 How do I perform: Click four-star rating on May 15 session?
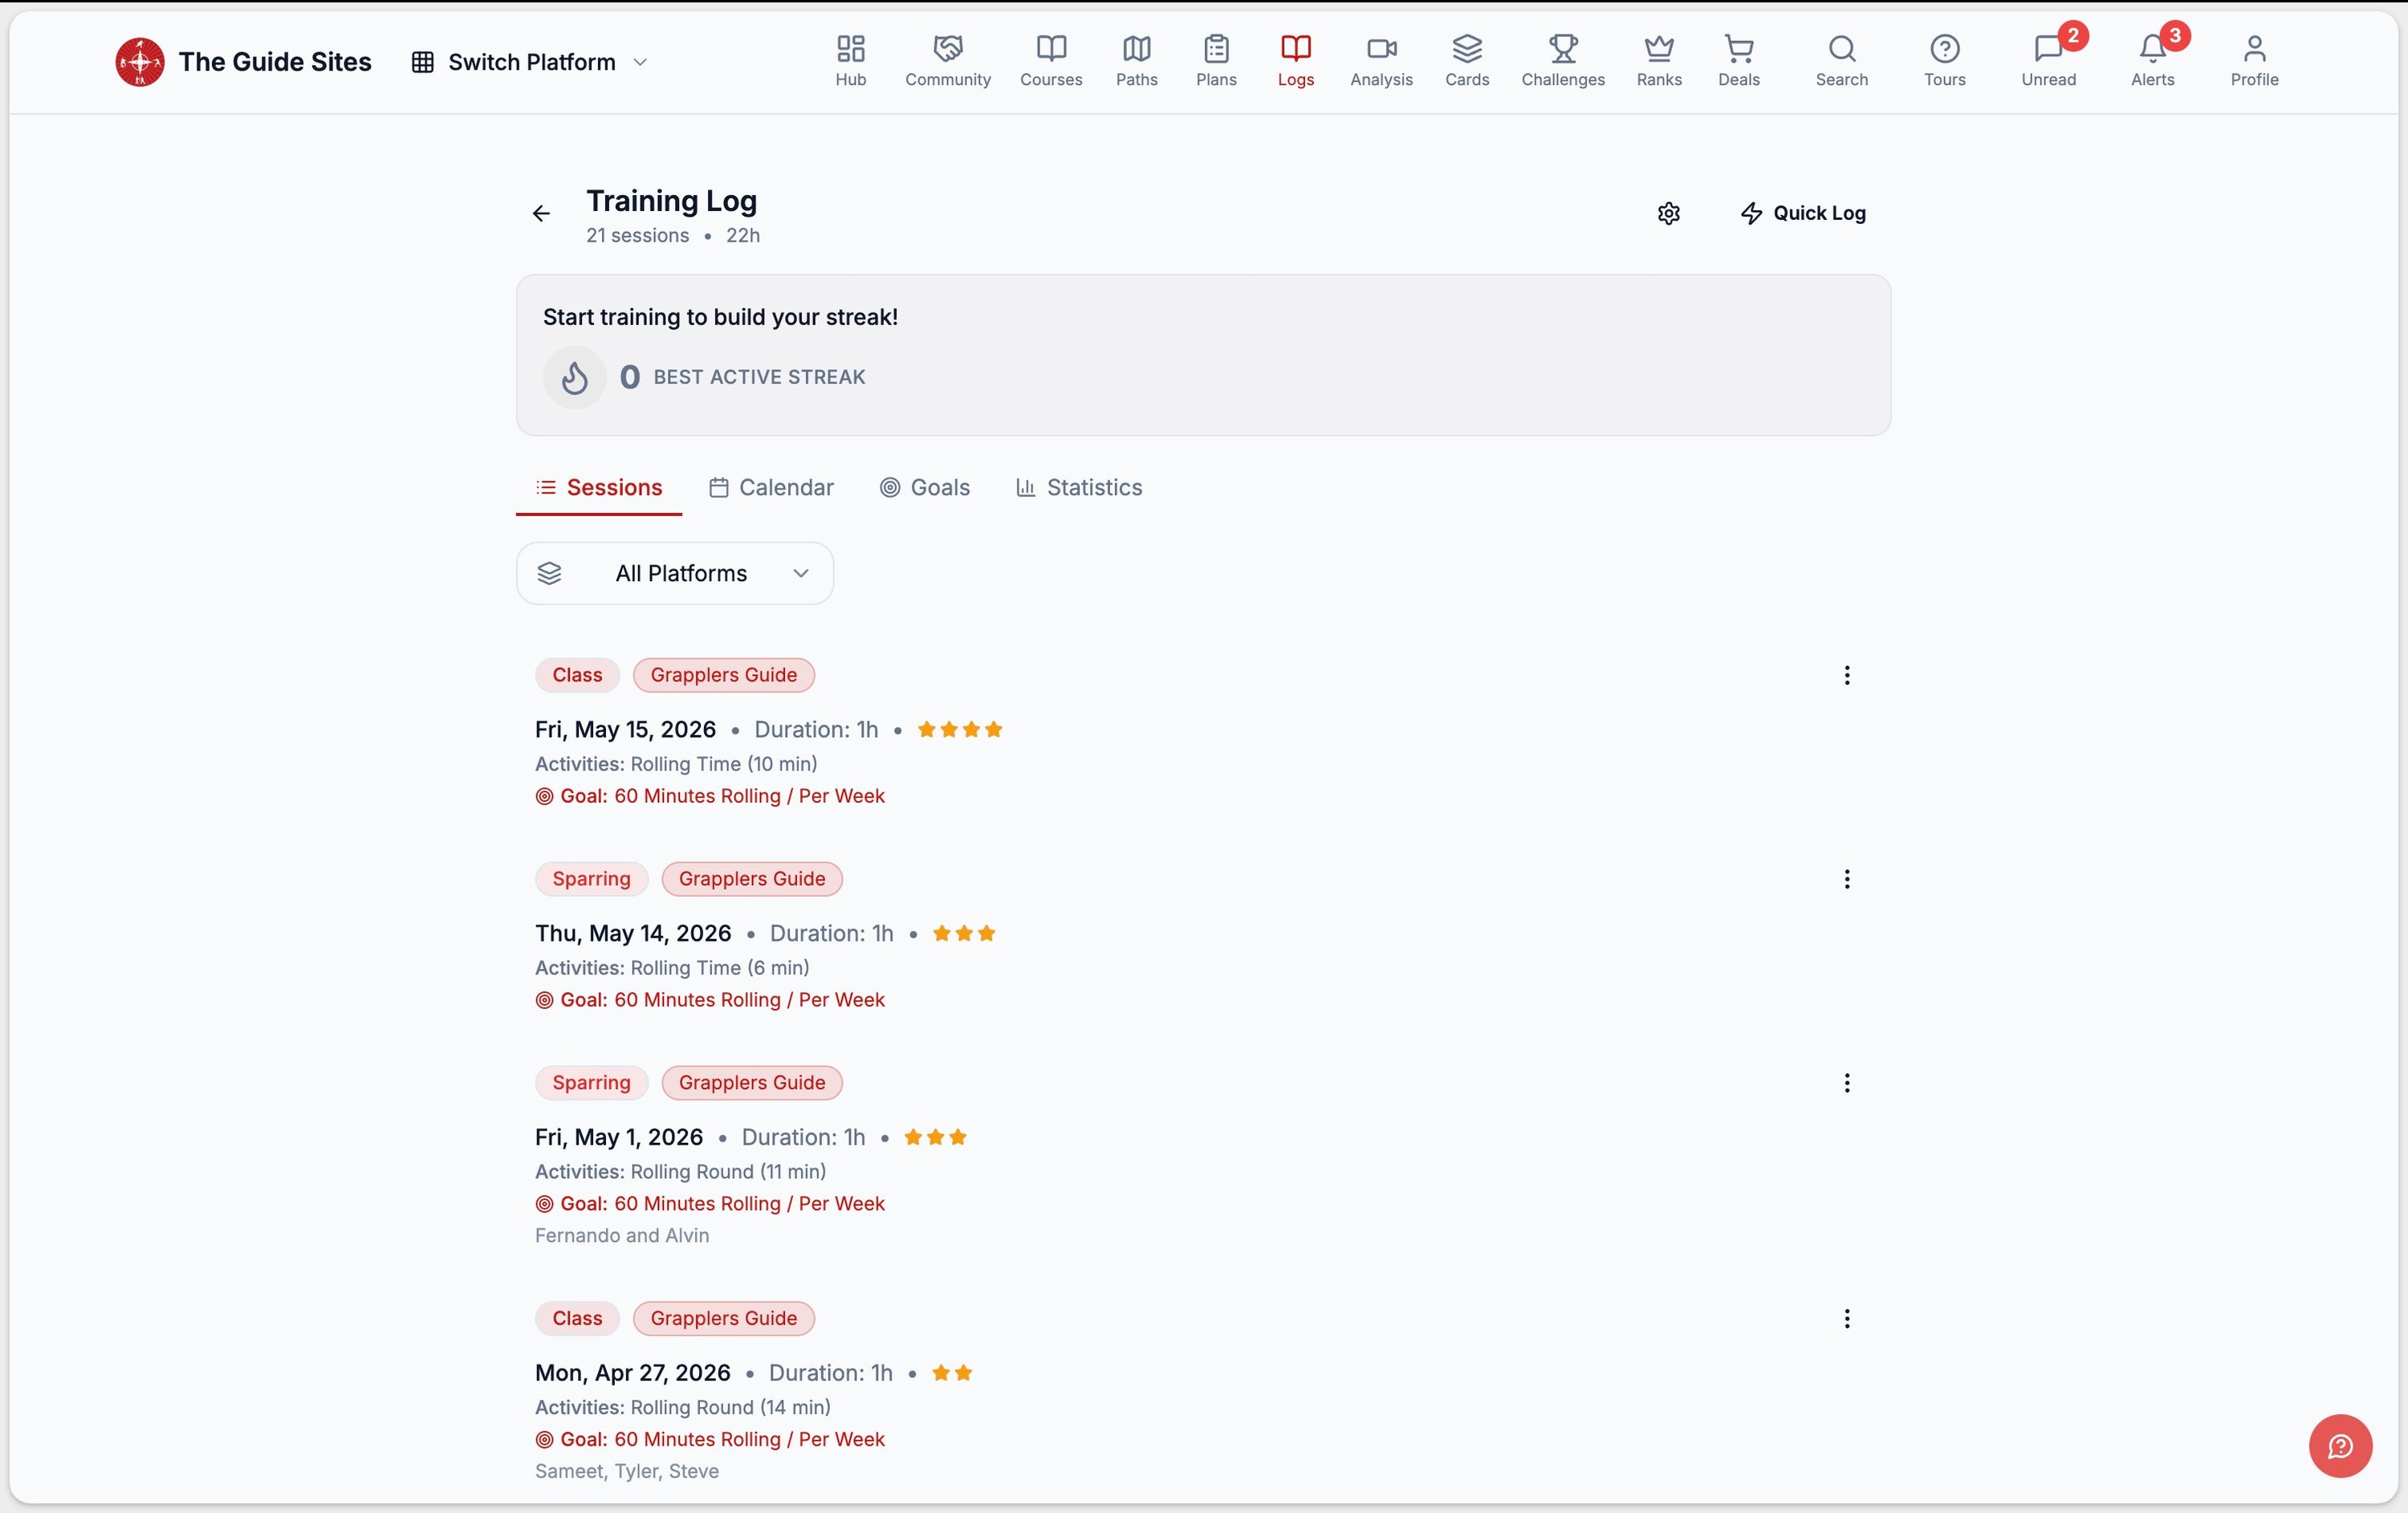tap(960, 730)
